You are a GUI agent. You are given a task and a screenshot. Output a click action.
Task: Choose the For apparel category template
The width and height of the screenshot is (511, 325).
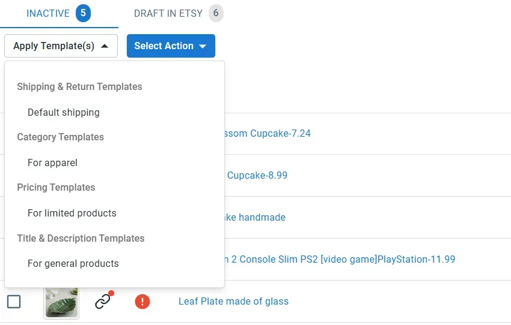click(x=52, y=163)
